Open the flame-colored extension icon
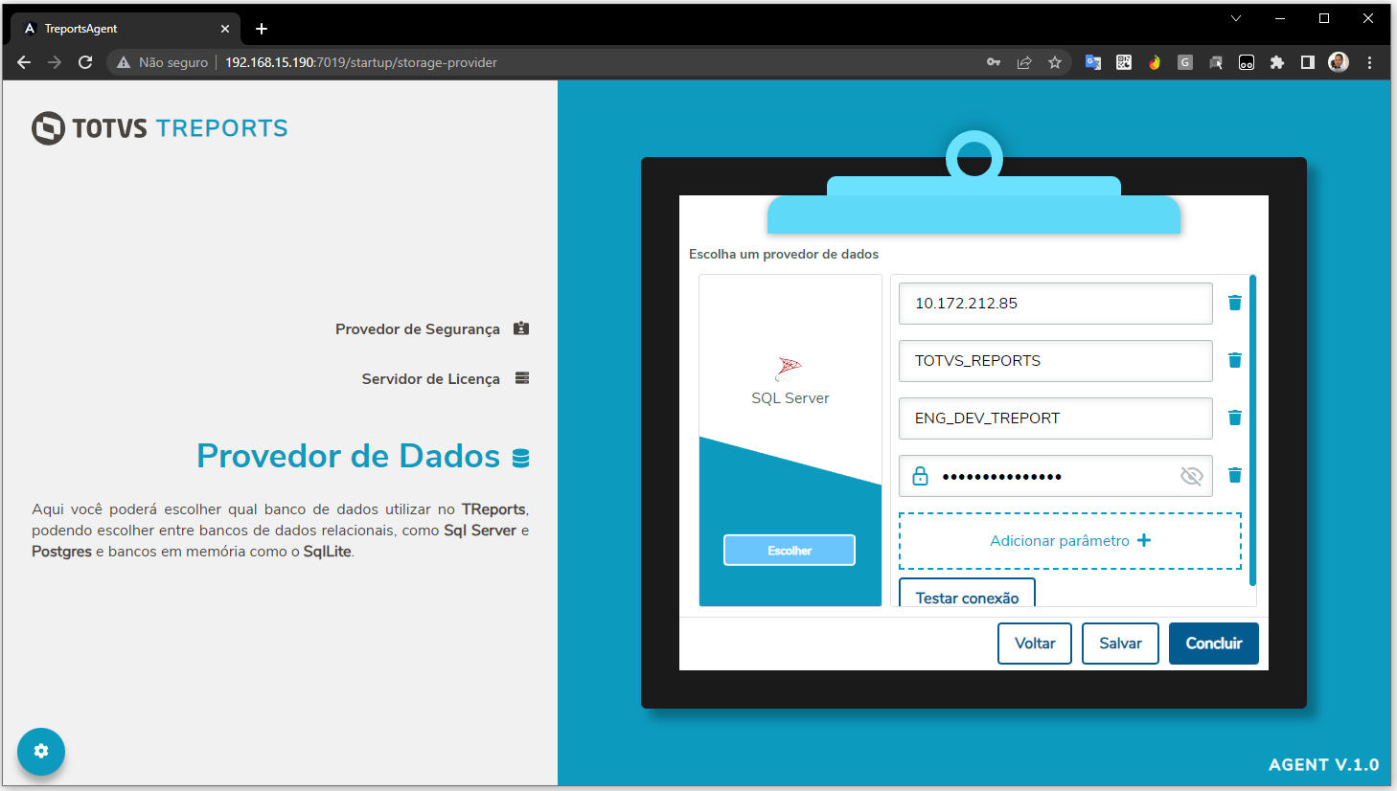 pos(1155,62)
